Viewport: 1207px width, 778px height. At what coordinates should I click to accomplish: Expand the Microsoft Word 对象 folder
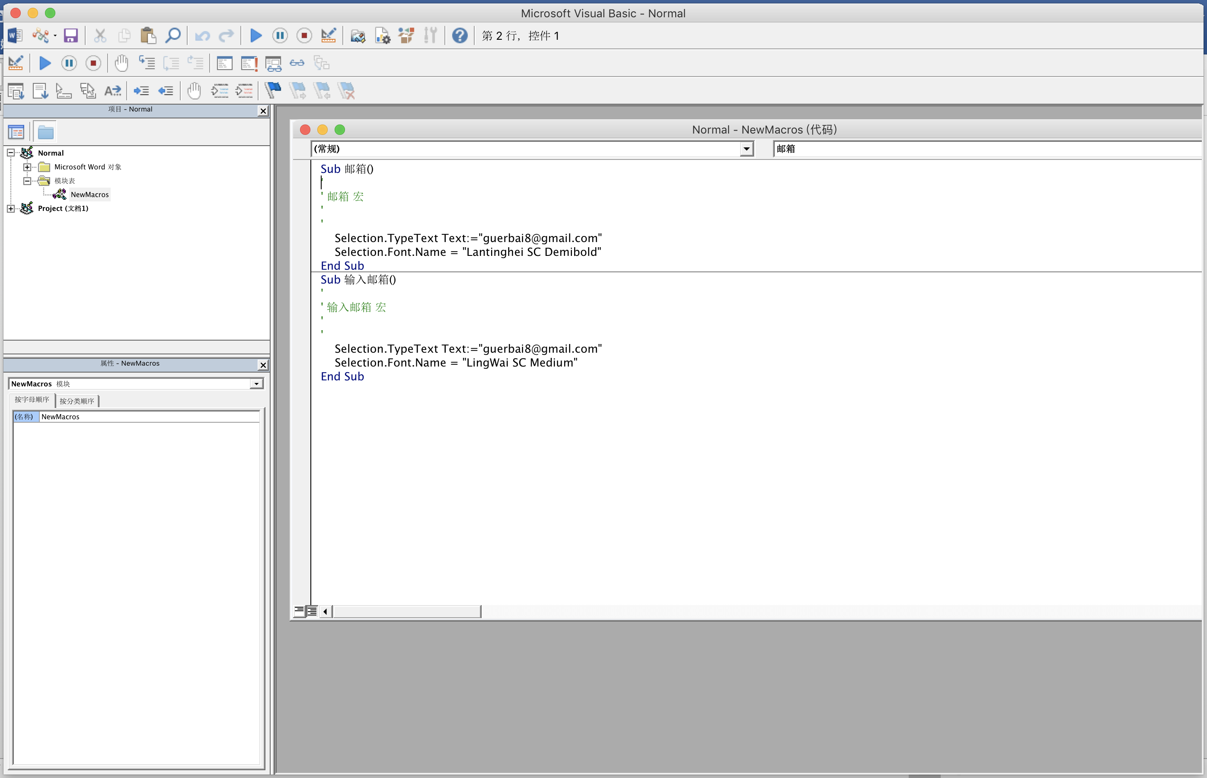tap(27, 167)
